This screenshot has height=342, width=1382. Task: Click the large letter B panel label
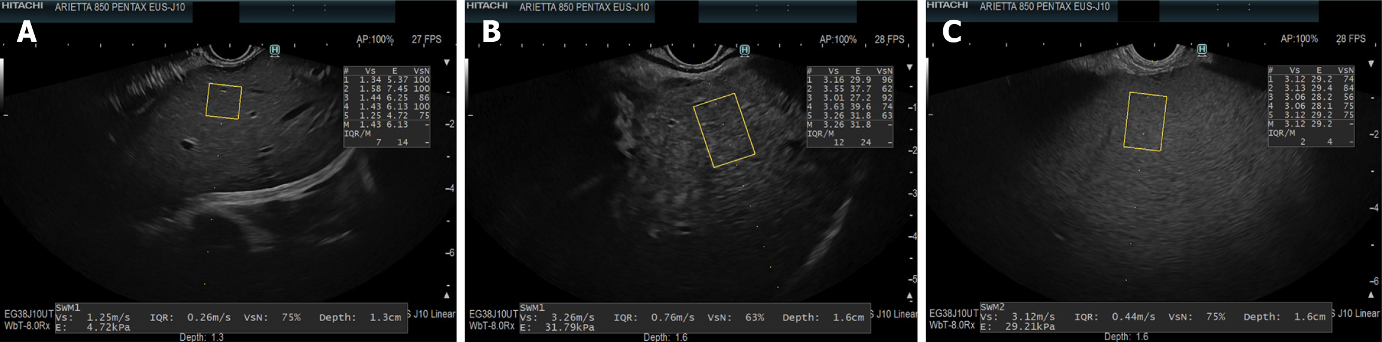tap(491, 32)
